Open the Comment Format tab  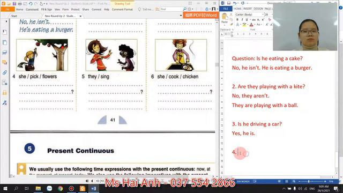122,10
